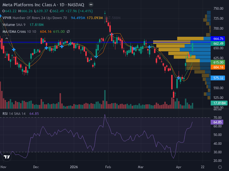Click the RSI 60.00 axis level
Viewport: 229px width, 171px height.
(218, 126)
